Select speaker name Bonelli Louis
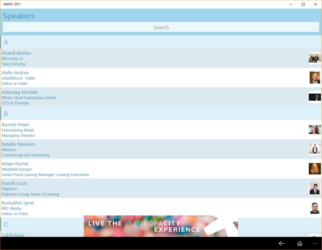The width and height of the screenshot is (322, 250). (14, 183)
